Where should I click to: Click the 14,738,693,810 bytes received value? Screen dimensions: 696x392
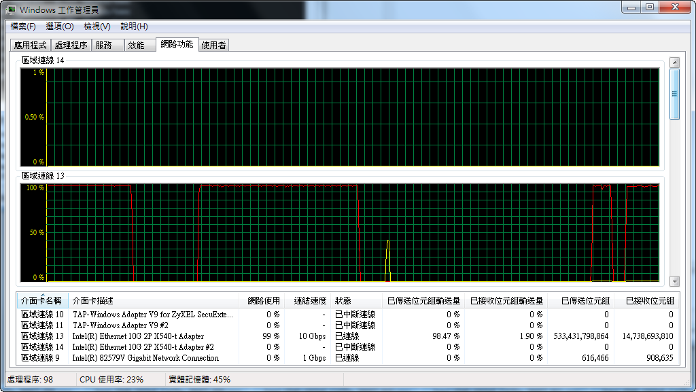pos(648,336)
